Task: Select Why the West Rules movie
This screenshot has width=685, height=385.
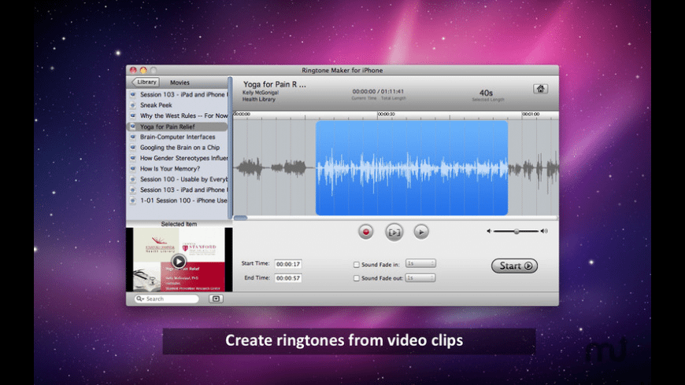Action: pyautogui.click(x=177, y=115)
